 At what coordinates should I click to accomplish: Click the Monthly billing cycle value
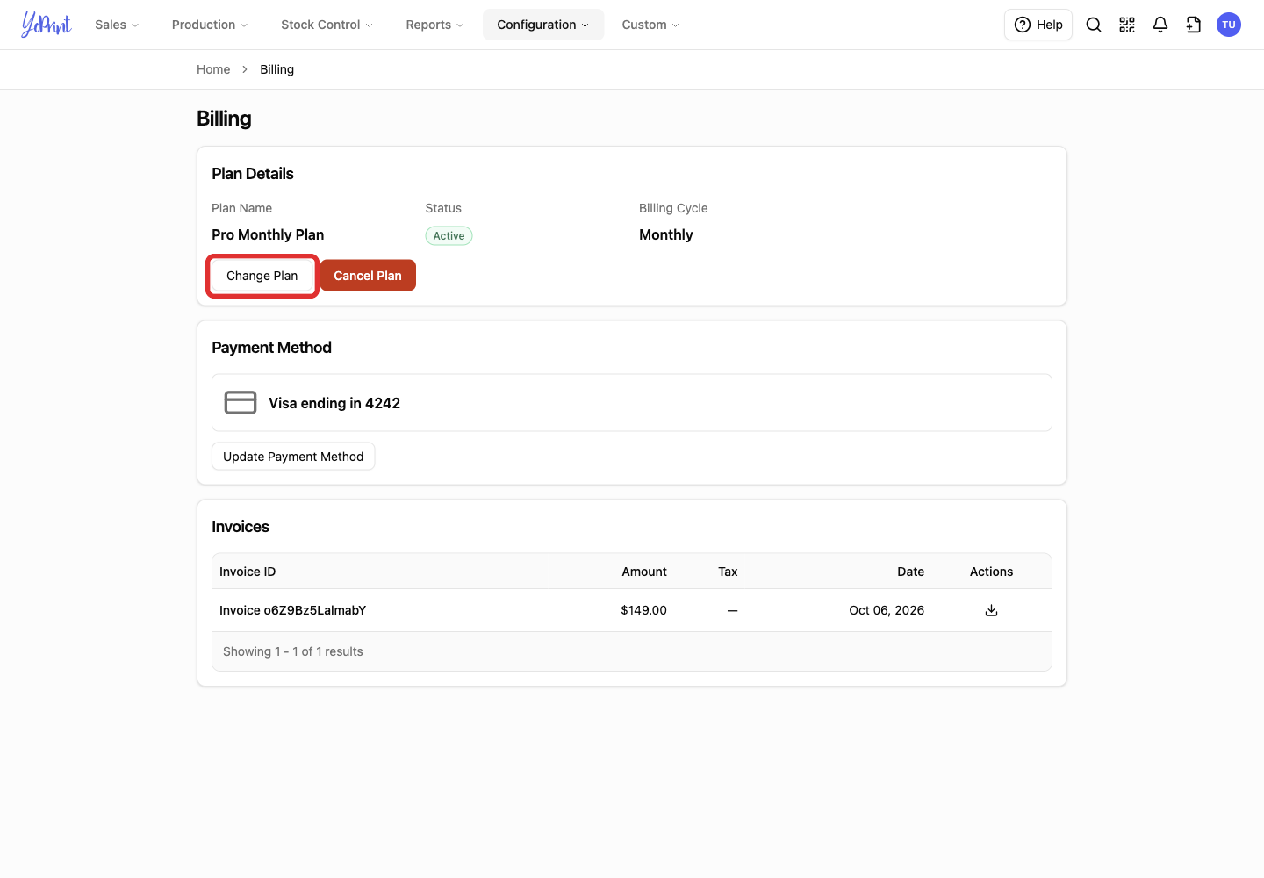click(666, 234)
